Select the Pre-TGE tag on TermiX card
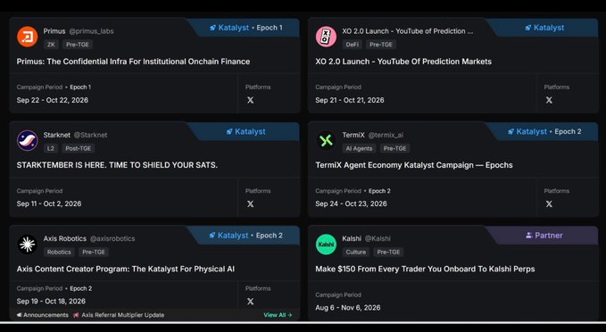606x332 pixels. point(395,148)
